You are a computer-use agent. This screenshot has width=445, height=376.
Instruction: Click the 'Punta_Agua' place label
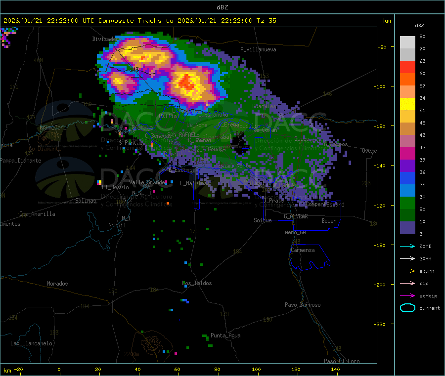(x=225, y=336)
